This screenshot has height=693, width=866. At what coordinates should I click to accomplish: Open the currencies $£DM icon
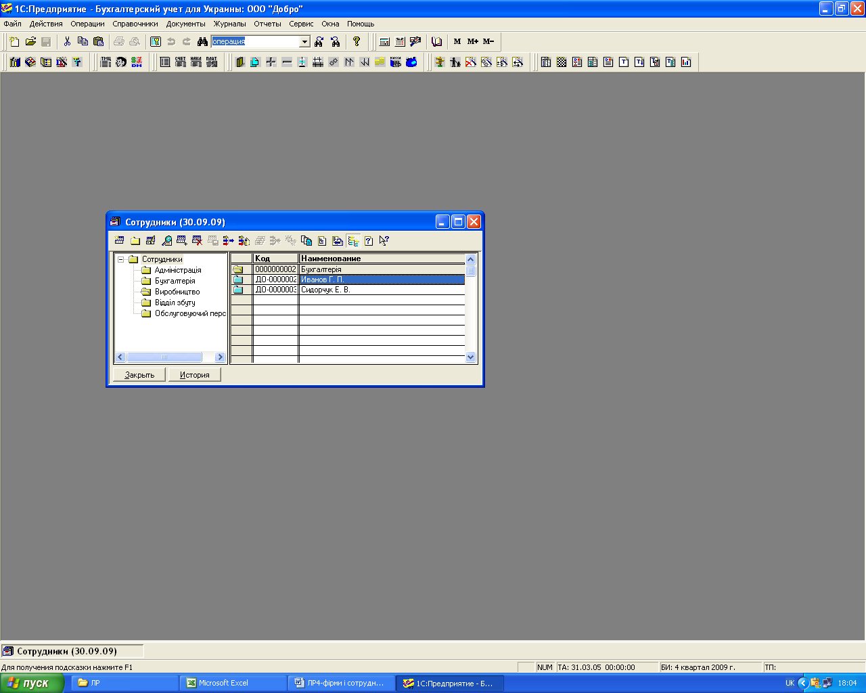(137, 62)
